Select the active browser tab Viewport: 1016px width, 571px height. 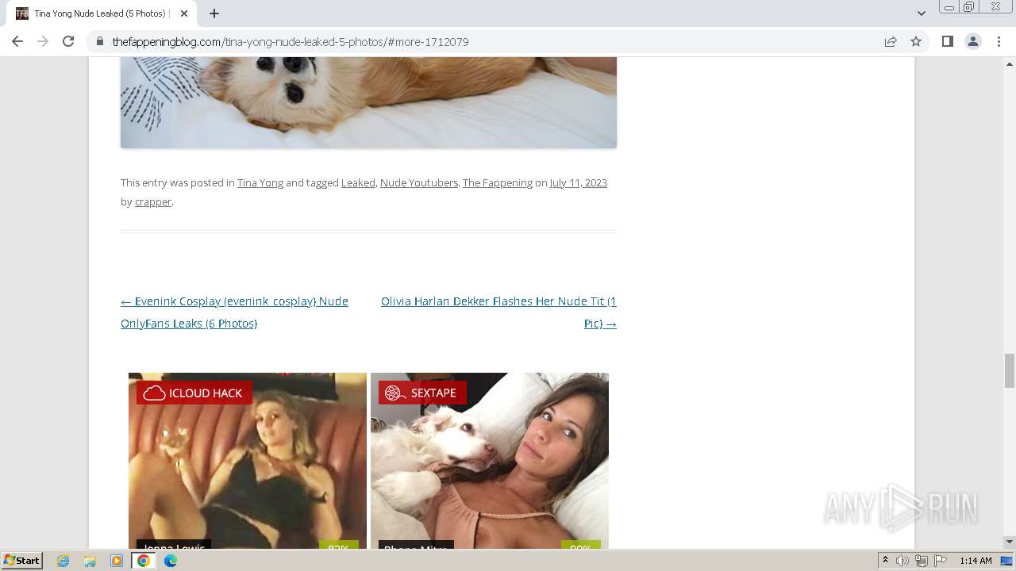coord(102,13)
